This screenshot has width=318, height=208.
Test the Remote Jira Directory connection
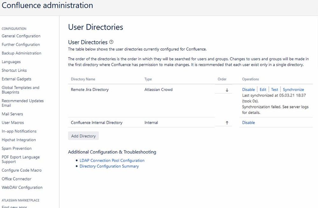275,90
